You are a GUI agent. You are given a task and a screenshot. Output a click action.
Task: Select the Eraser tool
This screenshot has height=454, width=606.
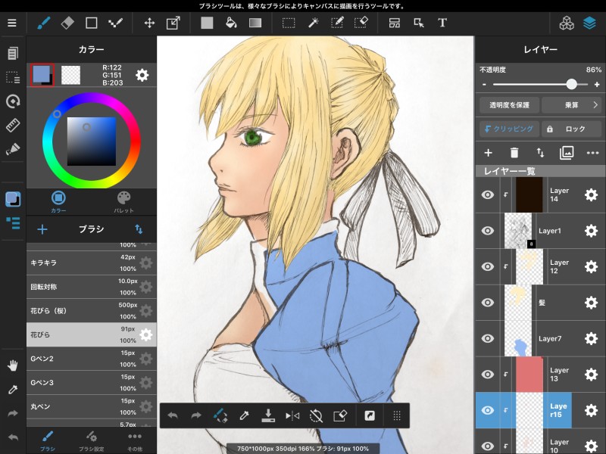click(x=67, y=23)
